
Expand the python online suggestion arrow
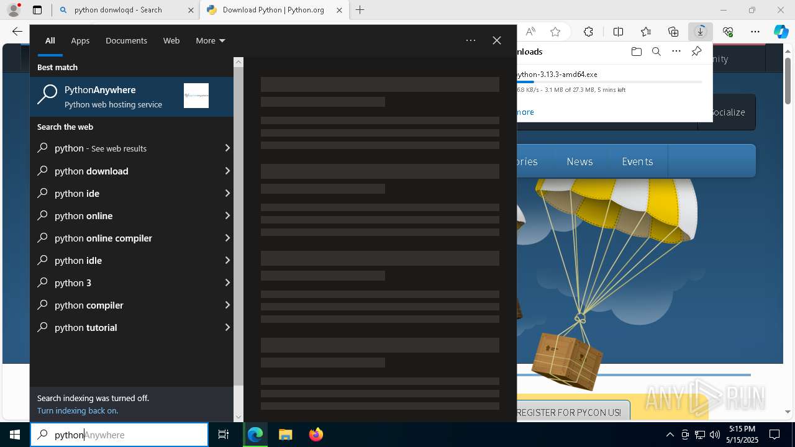[x=227, y=215]
